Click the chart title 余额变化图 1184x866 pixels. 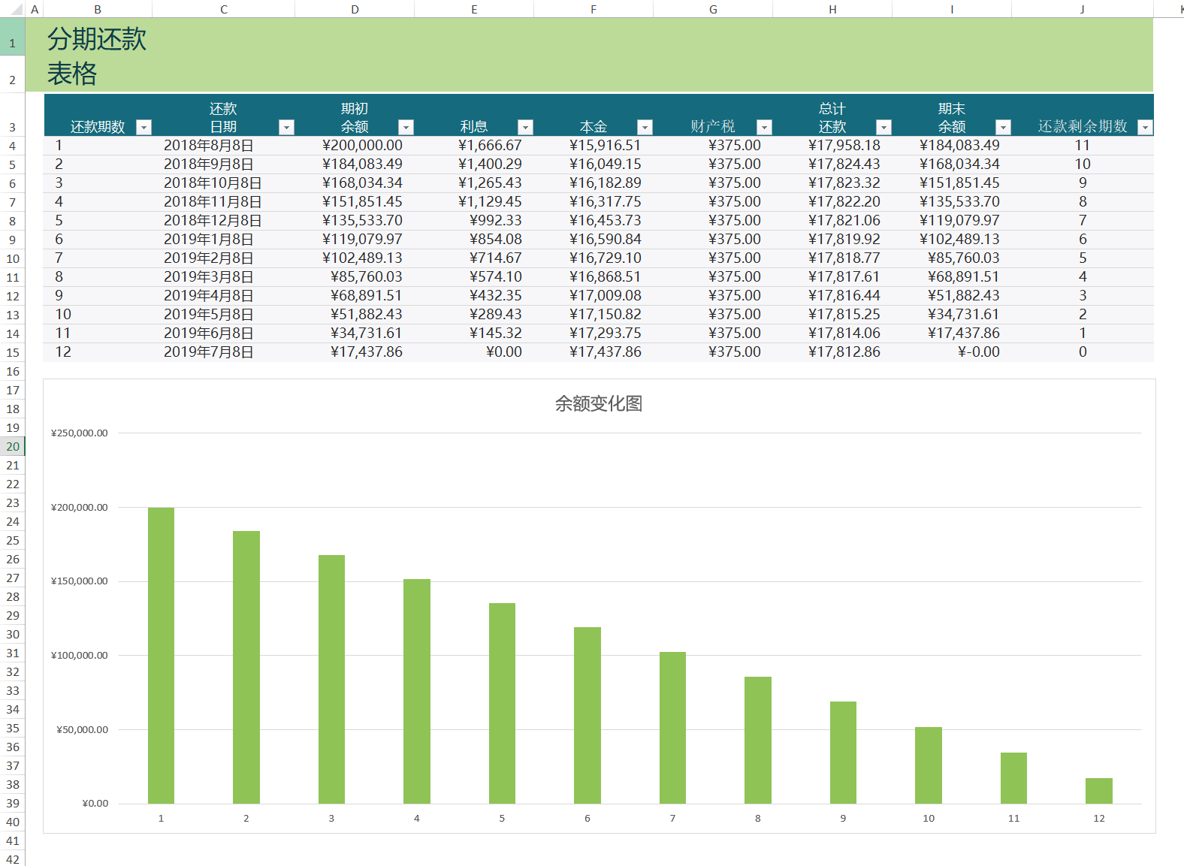tap(598, 404)
